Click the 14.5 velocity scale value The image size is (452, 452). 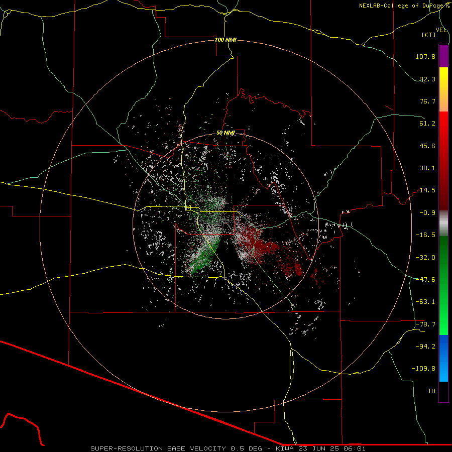[427, 190]
